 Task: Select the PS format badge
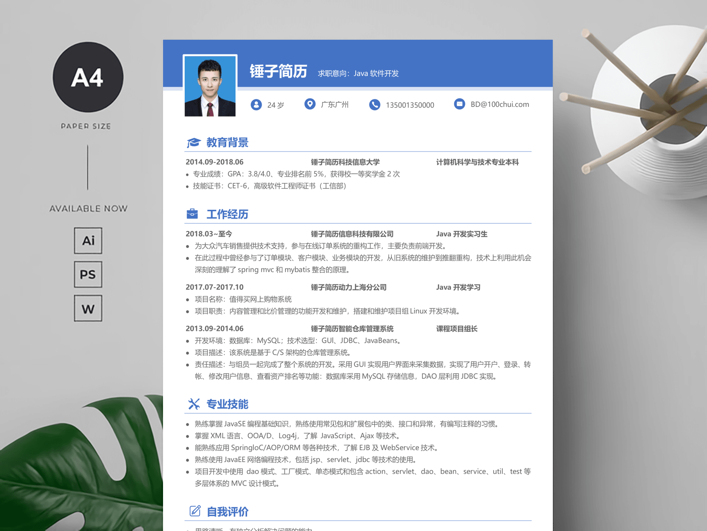point(88,274)
